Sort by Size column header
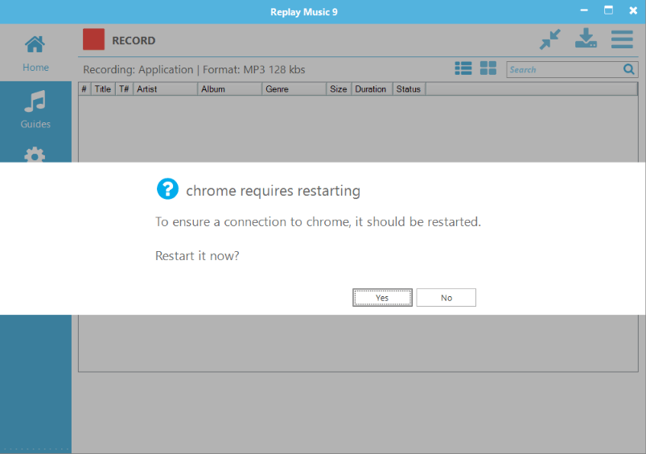This screenshot has width=646, height=454. [x=339, y=89]
